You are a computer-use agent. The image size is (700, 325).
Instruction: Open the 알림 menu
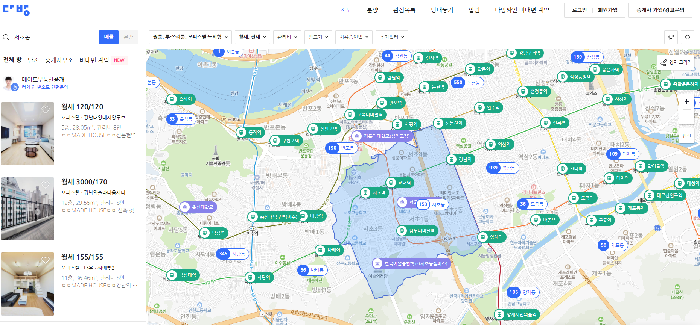pos(474,10)
